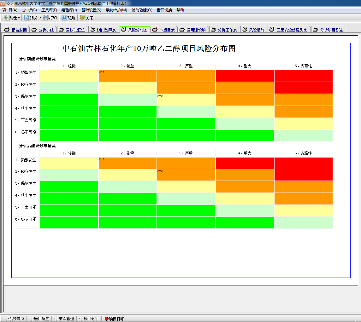Click printer icon on 分析项目备注 tab
361x322 pixels.
[x=316, y=29]
